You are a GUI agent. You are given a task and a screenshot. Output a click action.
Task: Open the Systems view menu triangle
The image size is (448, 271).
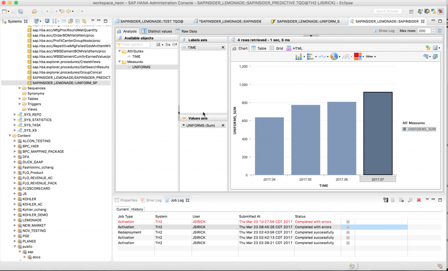pyautogui.click(x=93, y=21)
